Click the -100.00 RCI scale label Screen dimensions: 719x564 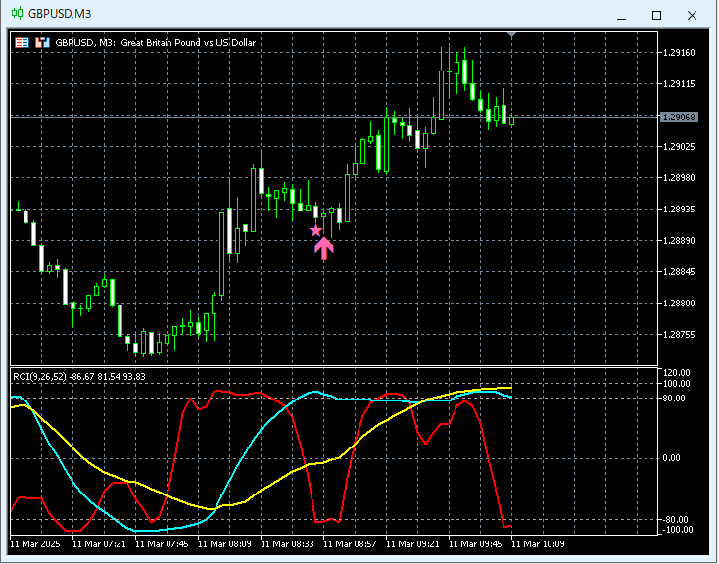point(677,530)
